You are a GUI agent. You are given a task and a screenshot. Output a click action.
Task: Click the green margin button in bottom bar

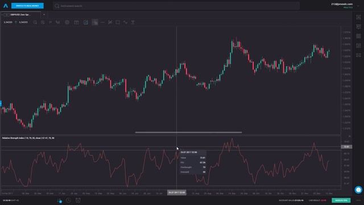(x=341, y=200)
